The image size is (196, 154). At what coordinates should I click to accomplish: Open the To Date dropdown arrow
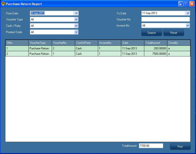tap(188, 13)
